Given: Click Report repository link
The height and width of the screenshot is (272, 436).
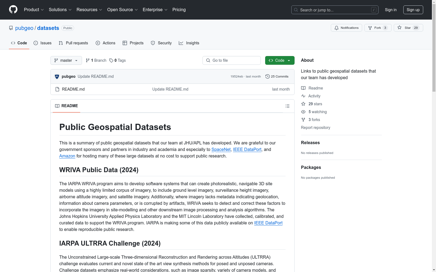Looking at the screenshot, I should (x=316, y=128).
